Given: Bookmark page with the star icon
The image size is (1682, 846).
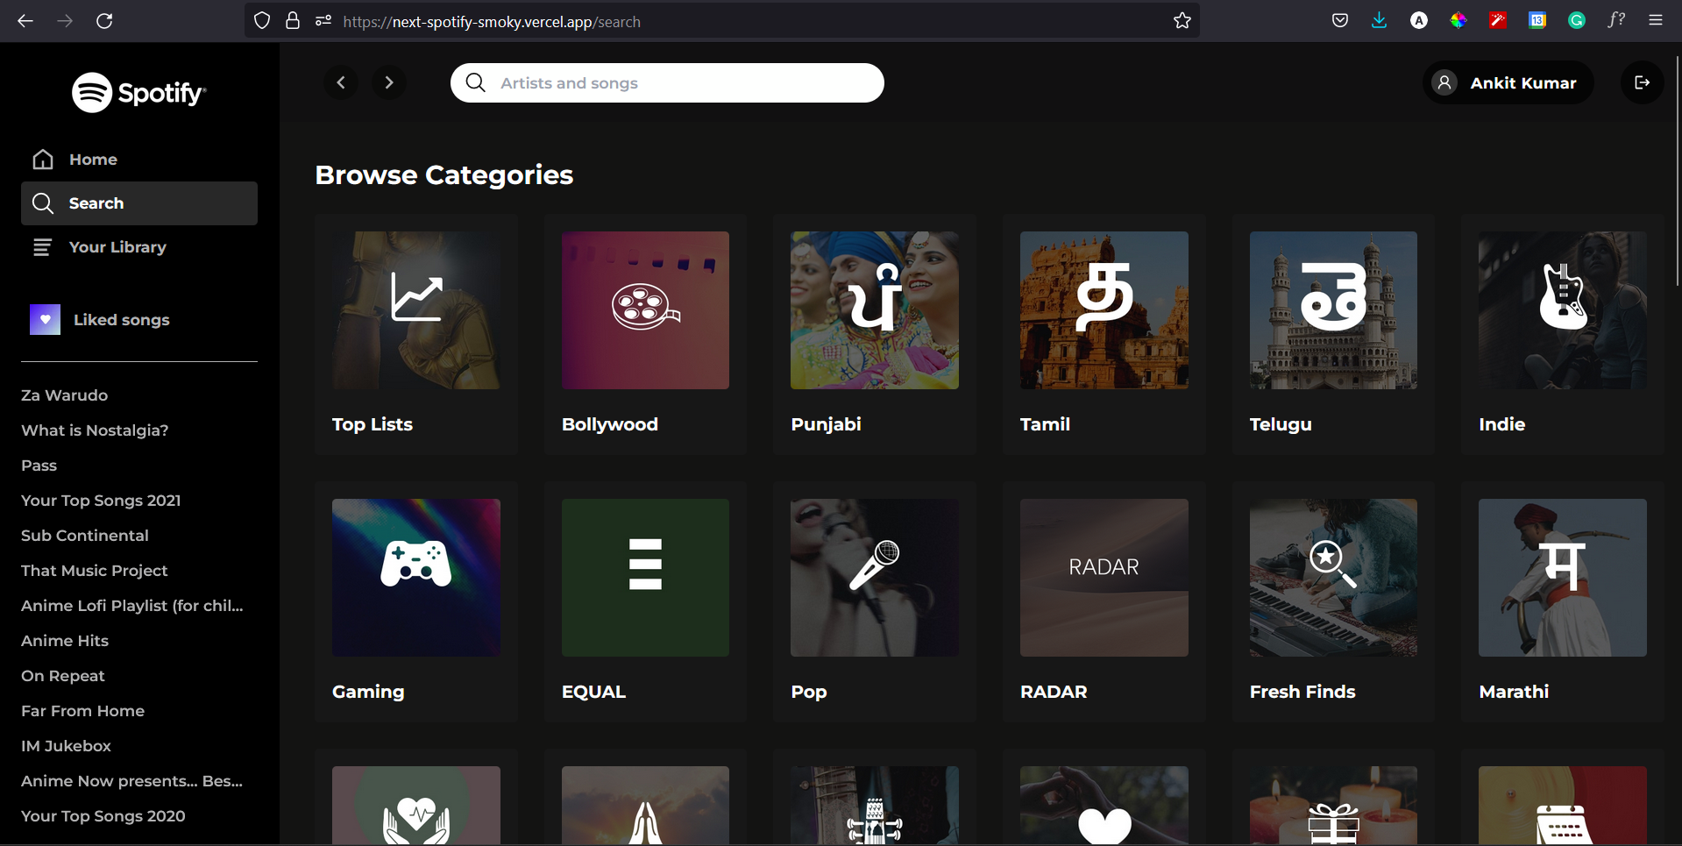Looking at the screenshot, I should pyautogui.click(x=1182, y=21).
